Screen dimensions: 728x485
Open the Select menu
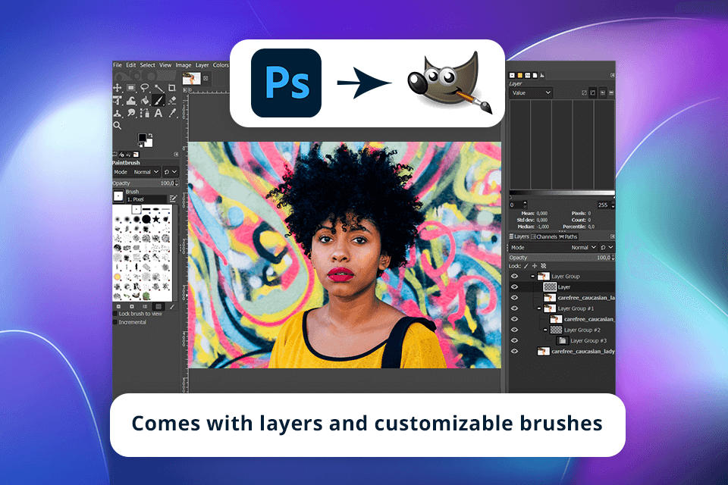click(x=148, y=65)
